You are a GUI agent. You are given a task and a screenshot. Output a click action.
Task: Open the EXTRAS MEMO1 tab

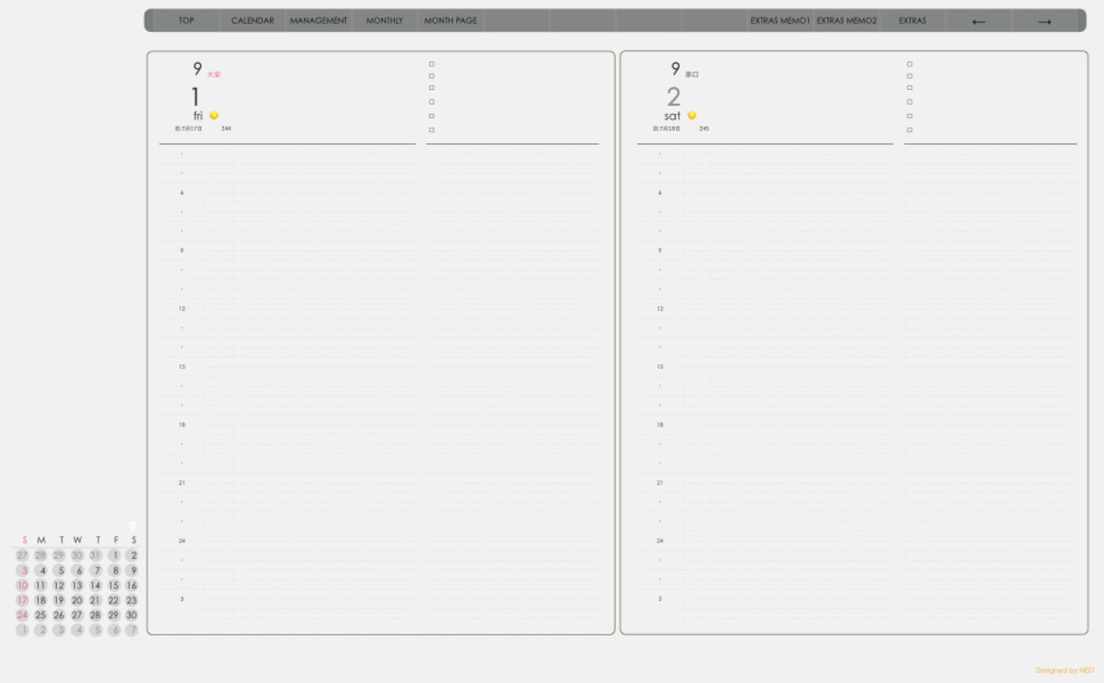click(780, 21)
